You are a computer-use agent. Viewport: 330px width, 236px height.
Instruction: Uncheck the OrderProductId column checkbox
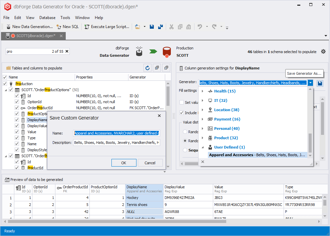pyautogui.click(x=17, y=107)
